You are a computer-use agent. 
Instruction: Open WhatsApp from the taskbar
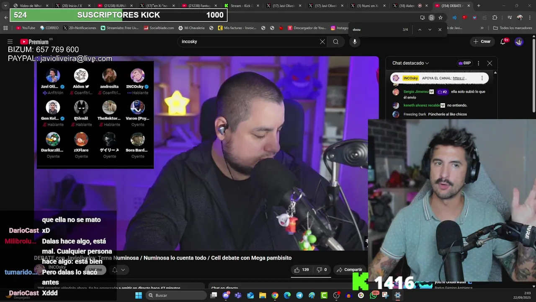click(x=373, y=295)
